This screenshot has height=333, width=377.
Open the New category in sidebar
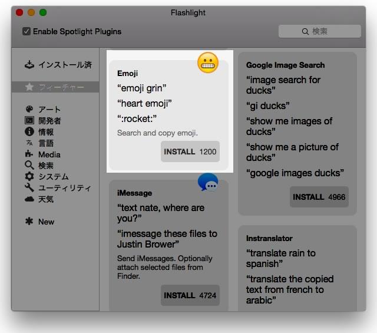tap(46, 222)
